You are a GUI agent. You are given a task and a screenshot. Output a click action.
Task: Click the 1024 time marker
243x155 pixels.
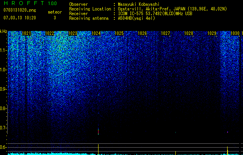[96, 33]
